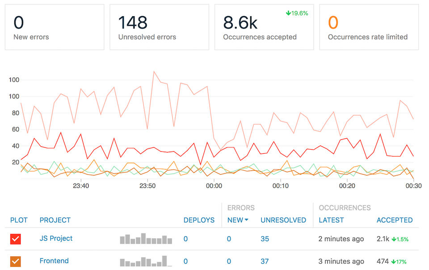
Task: Click the 00:10 time axis label
Action: [x=281, y=186]
